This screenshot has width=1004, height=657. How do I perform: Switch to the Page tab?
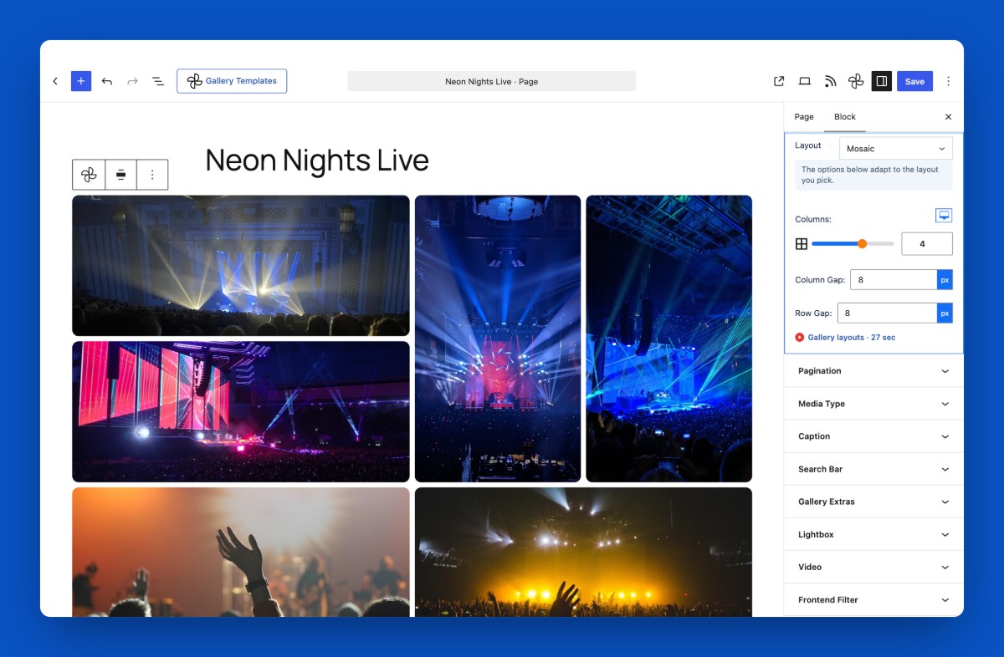coord(804,117)
